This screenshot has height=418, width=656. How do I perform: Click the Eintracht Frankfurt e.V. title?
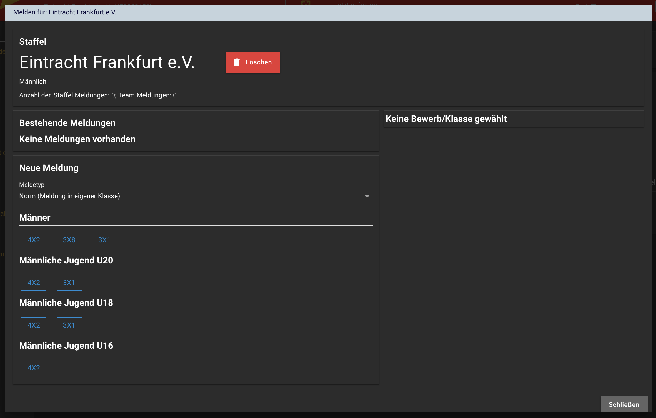point(107,62)
